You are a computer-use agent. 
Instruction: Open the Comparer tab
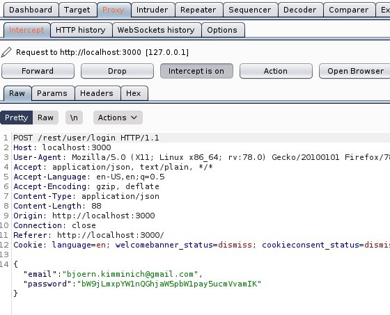coord(349,10)
